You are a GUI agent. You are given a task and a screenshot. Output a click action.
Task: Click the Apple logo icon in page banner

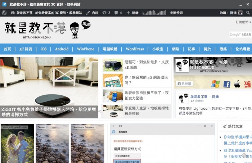click(x=237, y=84)
